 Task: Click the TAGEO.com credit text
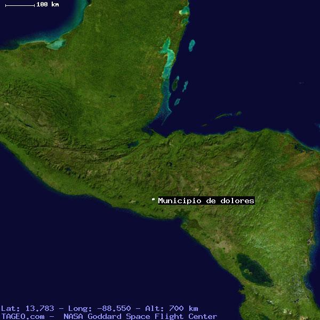tap(22, 316)
